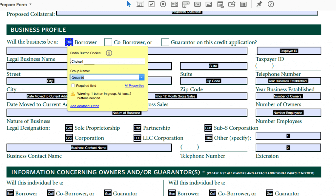Click the Co-Borrower checkbox field

108,42
